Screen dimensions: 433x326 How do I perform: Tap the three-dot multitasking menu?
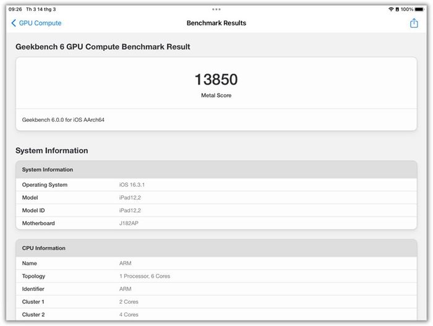click(x=216, y=9)
